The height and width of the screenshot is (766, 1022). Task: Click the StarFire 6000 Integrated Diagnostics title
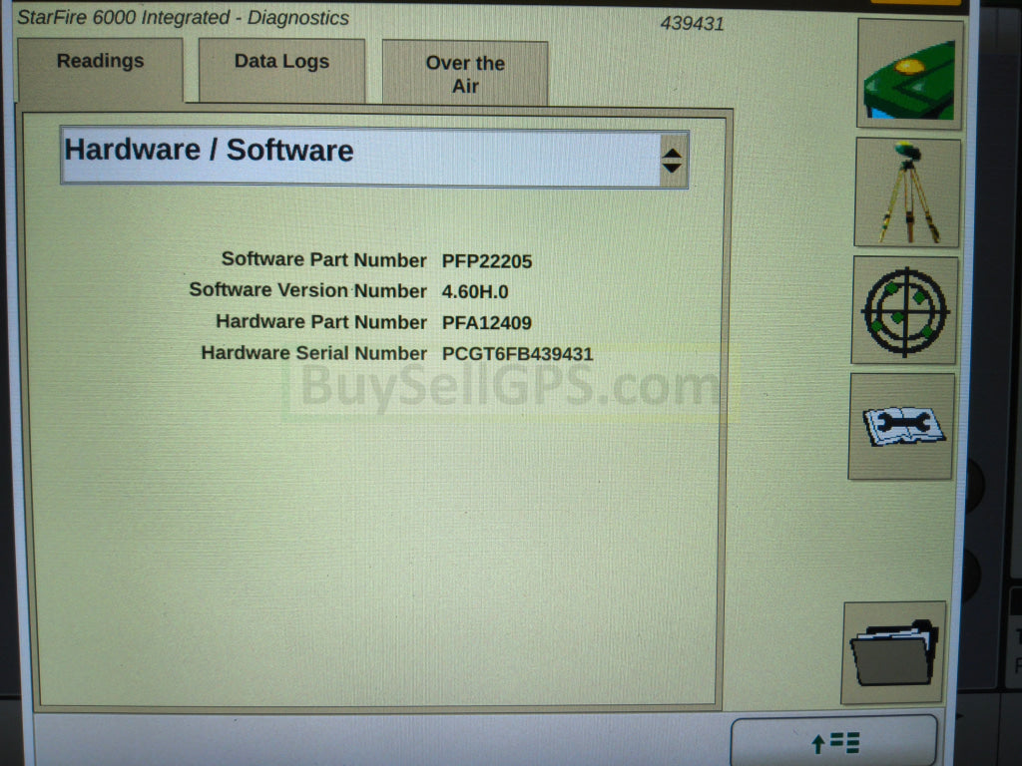pyautogui.click(x=184, y=18)
